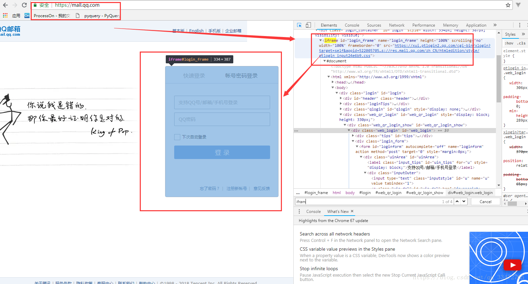Collapse the html xmlns node
The image size is (528, 284).
(x=328, y=77)
